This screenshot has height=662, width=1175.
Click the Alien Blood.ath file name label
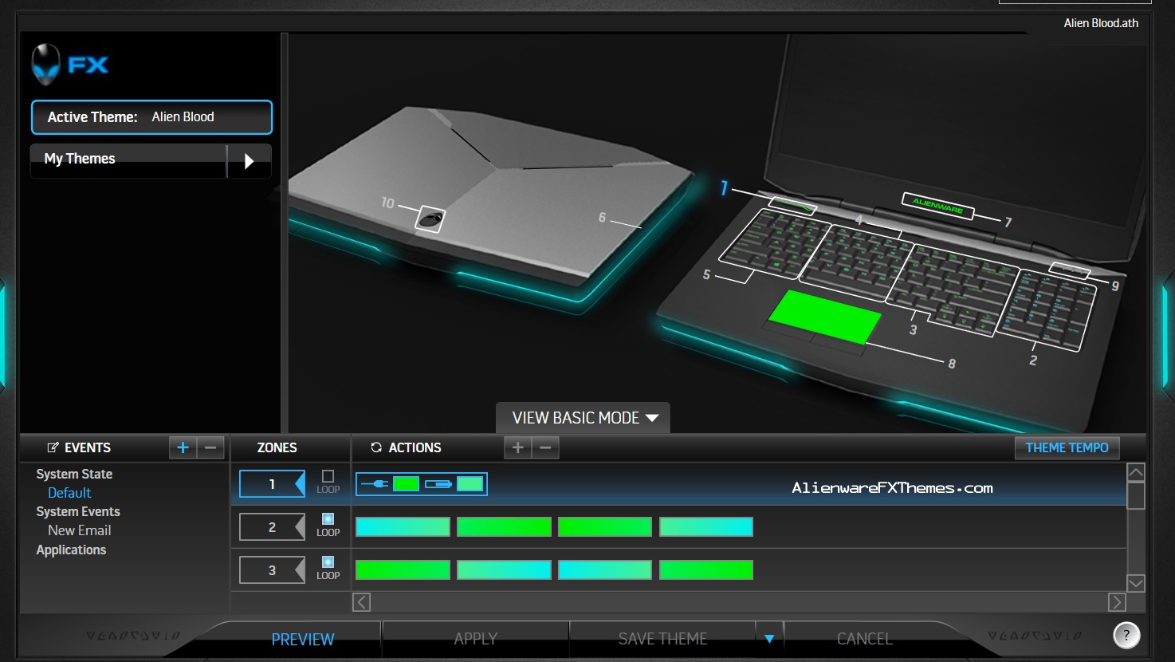click(x=1101, y=23)
